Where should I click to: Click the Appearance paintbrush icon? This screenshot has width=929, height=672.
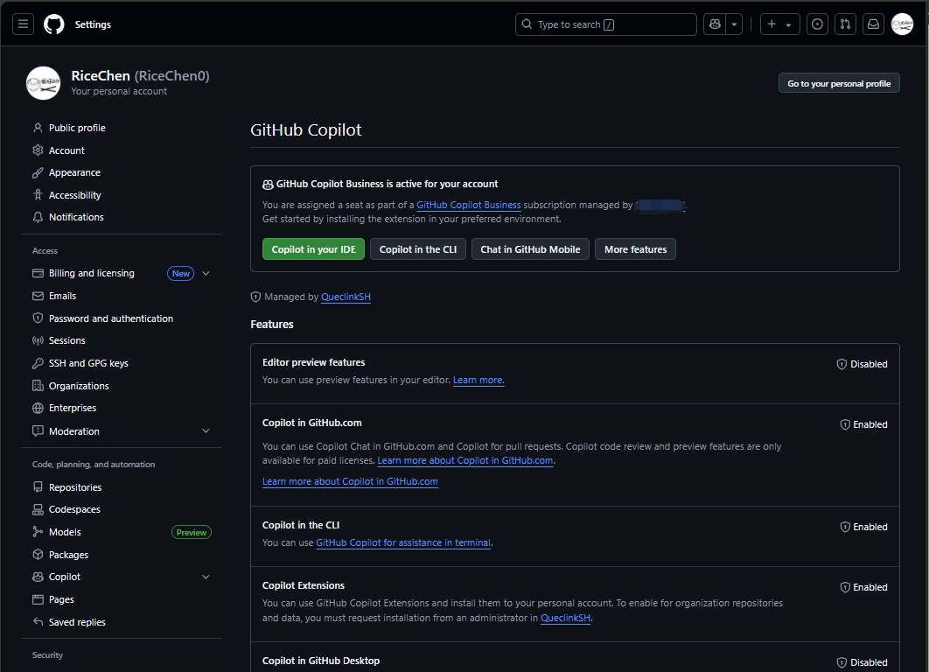[x=38, y=172]
